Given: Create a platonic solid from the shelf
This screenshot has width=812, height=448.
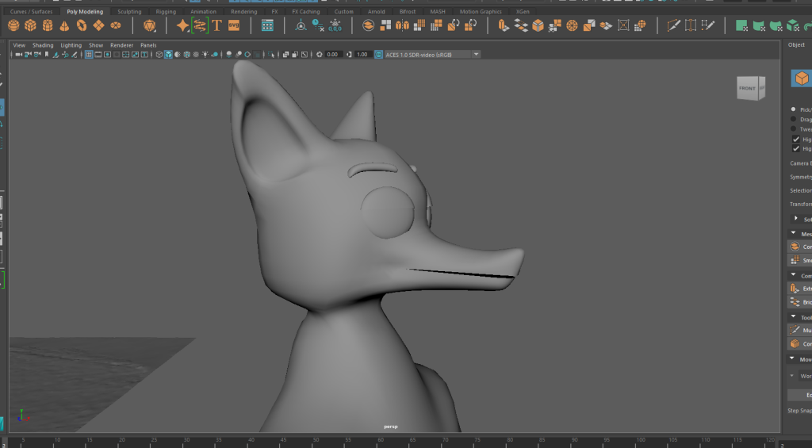Looking at the screenshot, I should 150,25.
